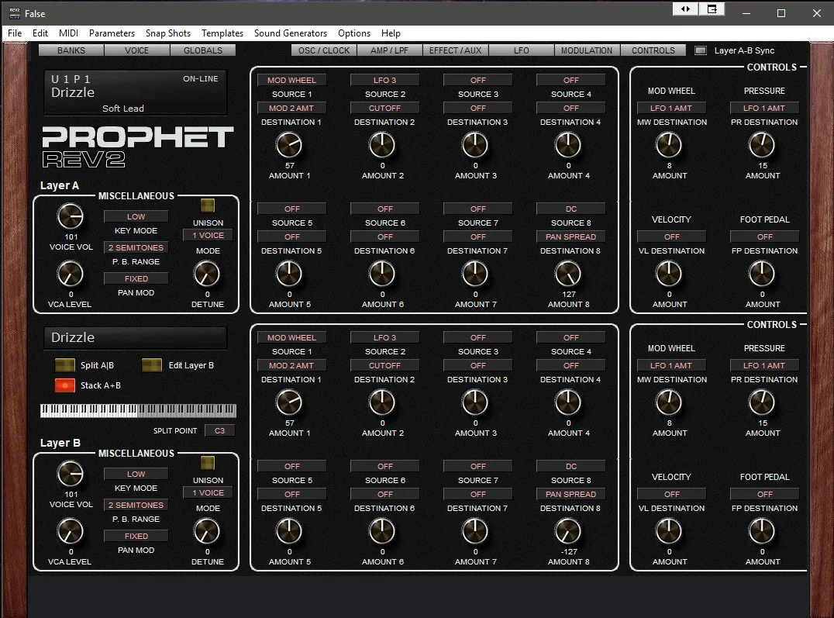Open Layer B Pan Mod Fixed dropdown

pyautogui.click(x=136, y=536)
